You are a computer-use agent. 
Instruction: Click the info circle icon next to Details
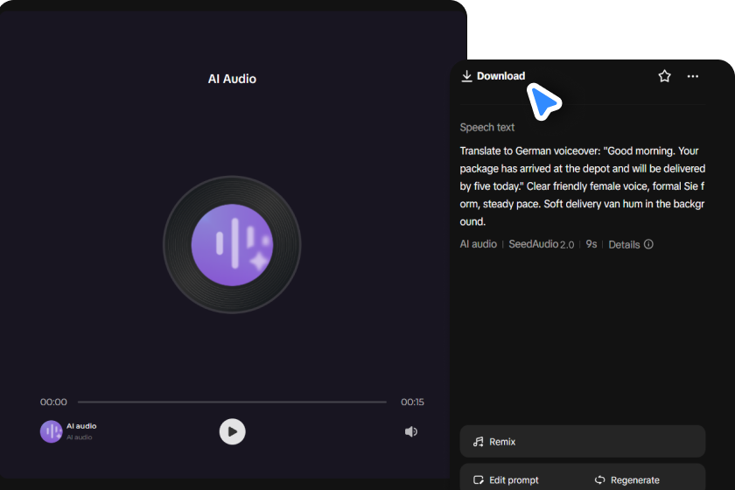coord(648,244)
